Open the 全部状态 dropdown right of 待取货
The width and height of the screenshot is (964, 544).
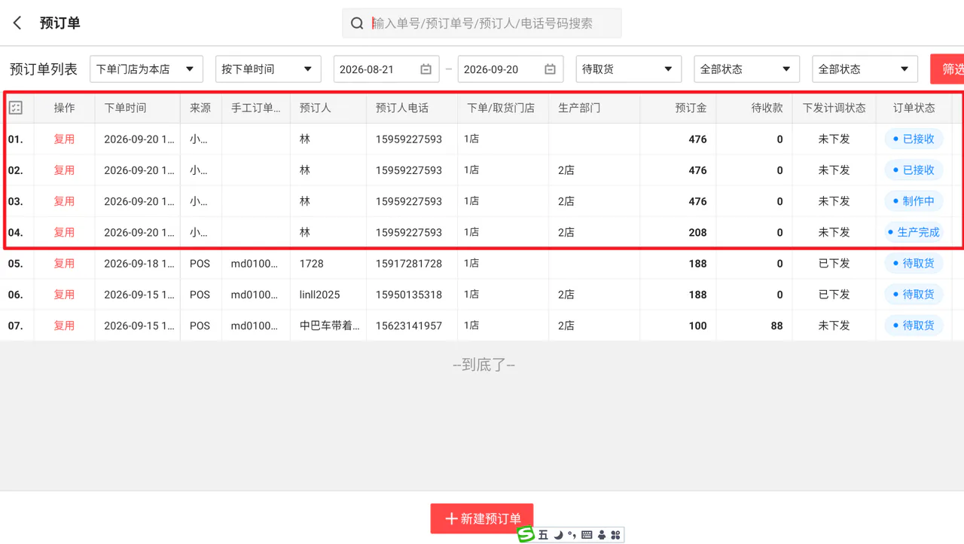[746, 69]
